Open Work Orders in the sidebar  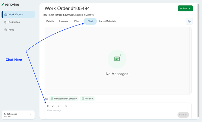[x=18, y=14]
